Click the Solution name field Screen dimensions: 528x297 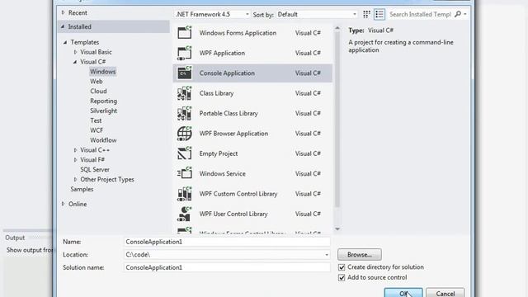point(227,267)
